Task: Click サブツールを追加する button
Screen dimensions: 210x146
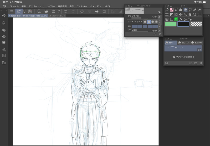Action: click(x=183, y=57)
